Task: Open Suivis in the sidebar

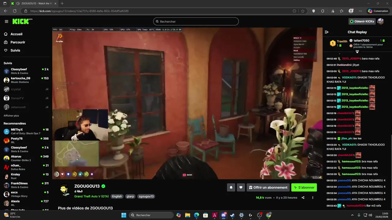Action: pos(15,50)
